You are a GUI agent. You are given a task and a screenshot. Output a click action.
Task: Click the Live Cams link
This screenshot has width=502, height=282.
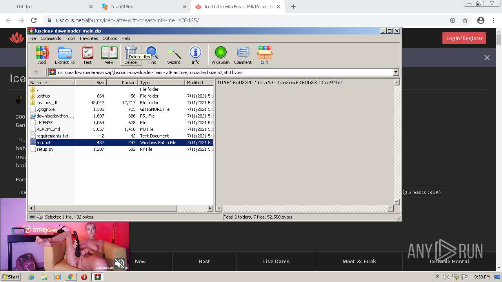coord(276,261)
